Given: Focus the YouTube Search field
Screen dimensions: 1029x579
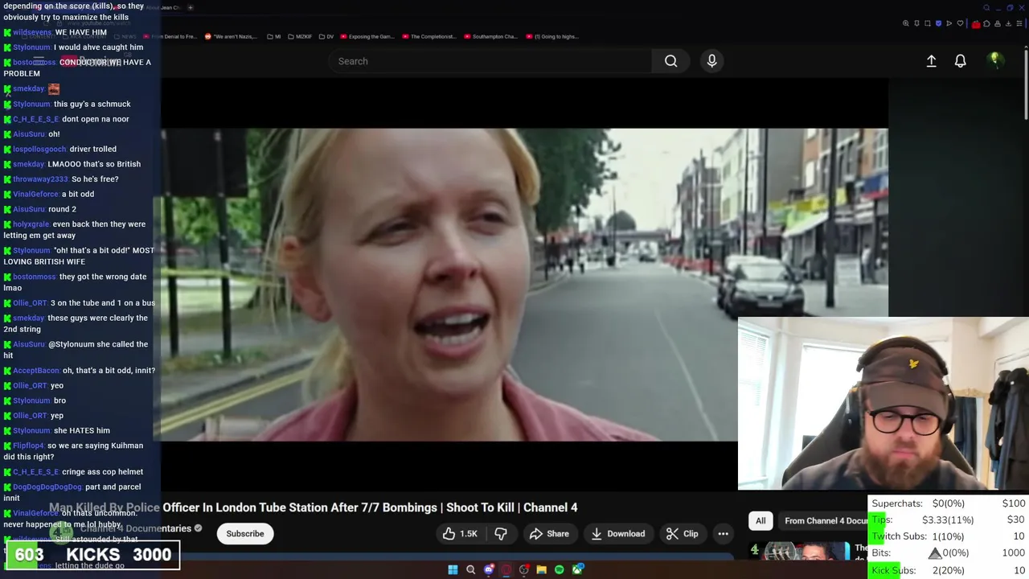Looking at the screenshot, I should (490, 61).
